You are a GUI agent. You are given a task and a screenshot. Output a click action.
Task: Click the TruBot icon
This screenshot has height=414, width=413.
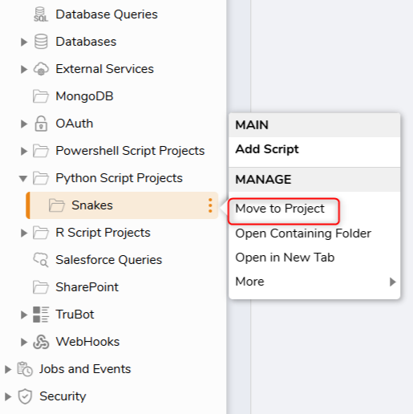pyautogui.click(x=41, y=315)
